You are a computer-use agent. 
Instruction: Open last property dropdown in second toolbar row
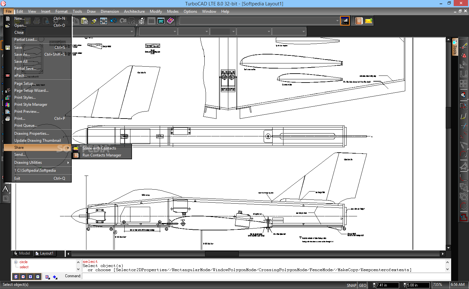(289, 32)
